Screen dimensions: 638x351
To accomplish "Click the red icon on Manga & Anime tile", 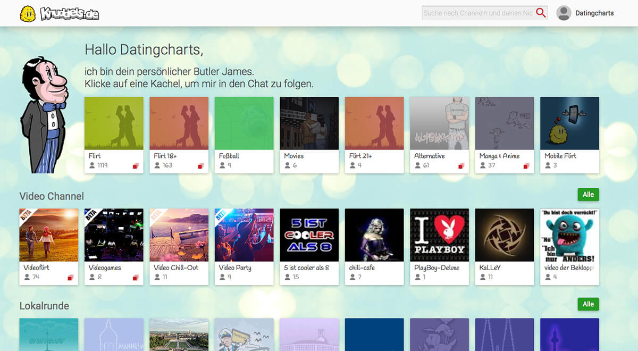I will pos(526,166).
